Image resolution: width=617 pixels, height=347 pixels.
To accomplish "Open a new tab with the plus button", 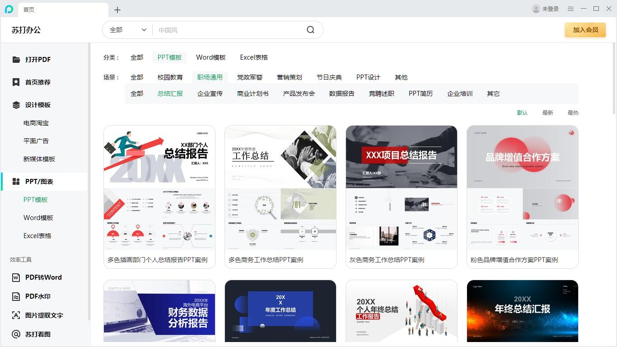I will (117, 9).
